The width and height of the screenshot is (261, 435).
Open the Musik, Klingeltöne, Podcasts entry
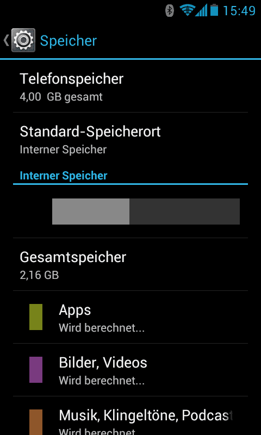coord(130,416)
